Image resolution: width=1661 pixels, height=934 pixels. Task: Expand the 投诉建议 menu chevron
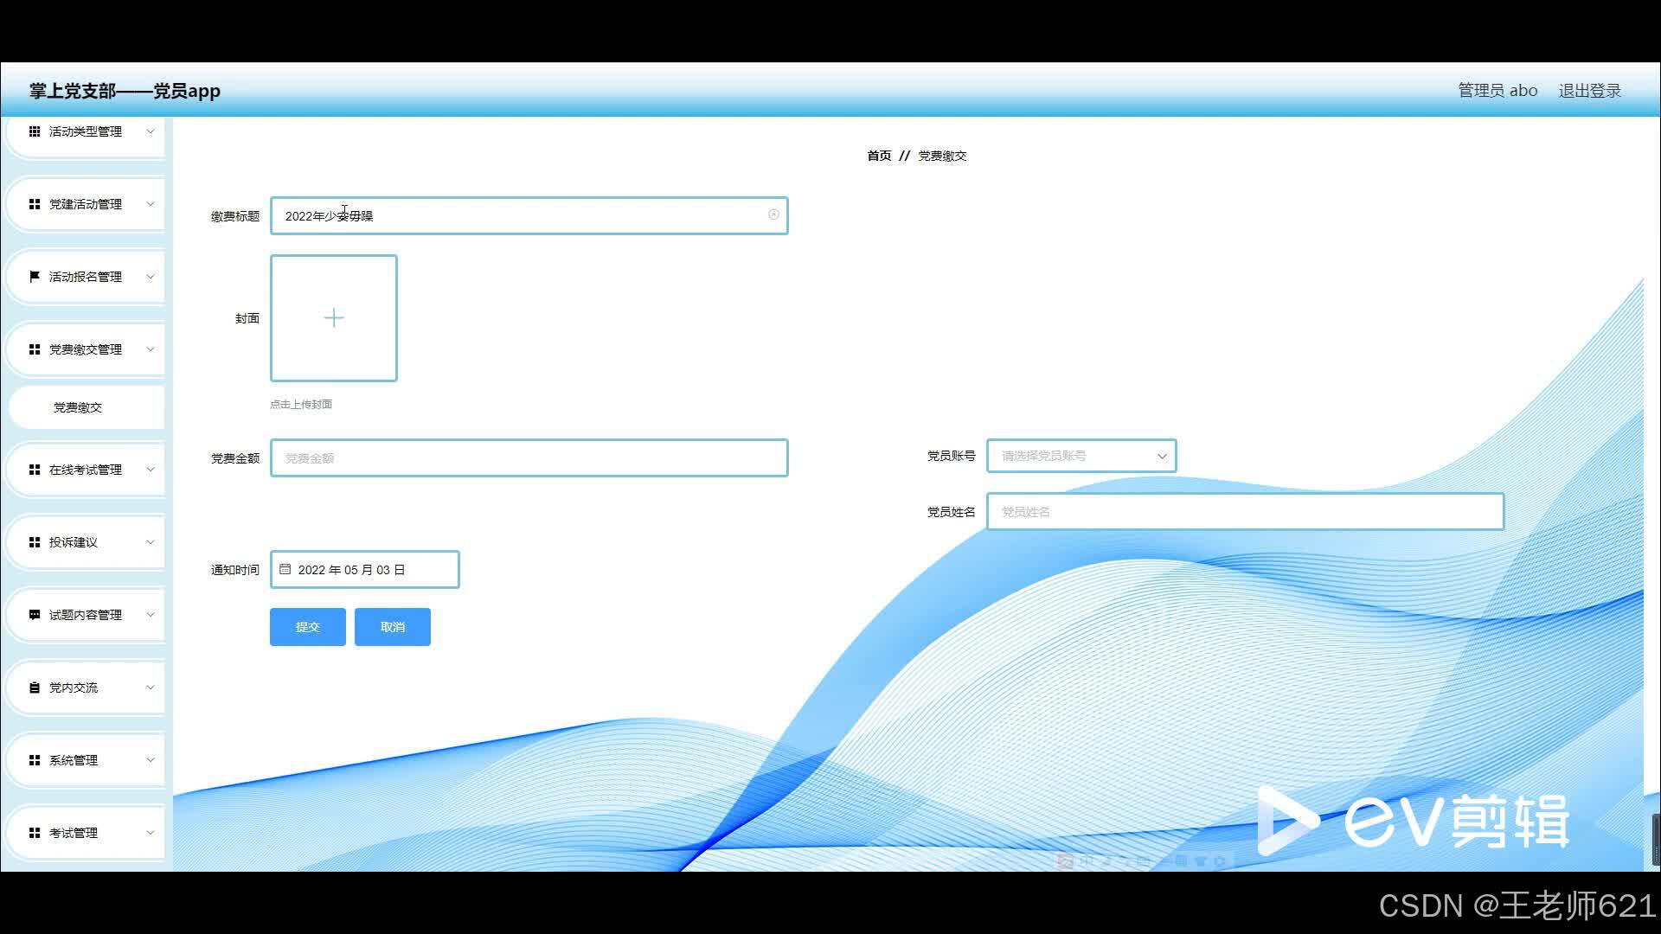(150, 542)
